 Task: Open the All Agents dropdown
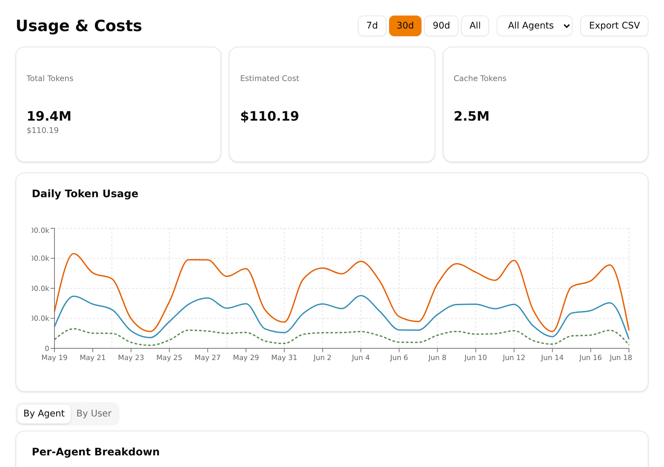pyautogui.click(x=535, y=26)
